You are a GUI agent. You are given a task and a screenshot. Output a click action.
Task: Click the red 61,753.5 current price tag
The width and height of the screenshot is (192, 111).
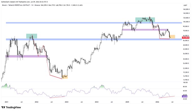[x=186, y=38]
